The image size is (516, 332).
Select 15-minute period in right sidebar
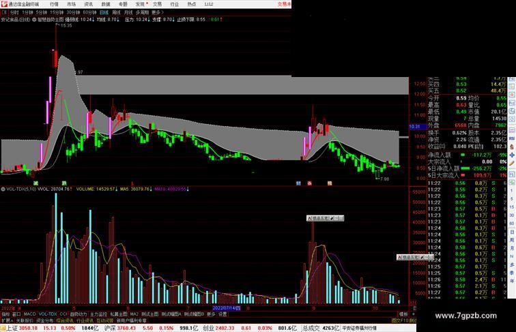click(512, 207)
